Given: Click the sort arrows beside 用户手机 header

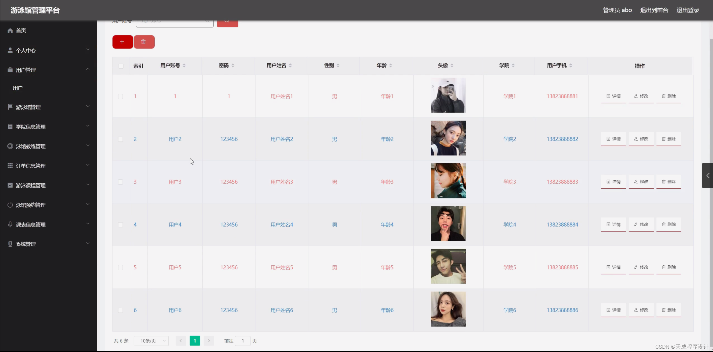Looking at the screenshot, I should coord(571,65).
